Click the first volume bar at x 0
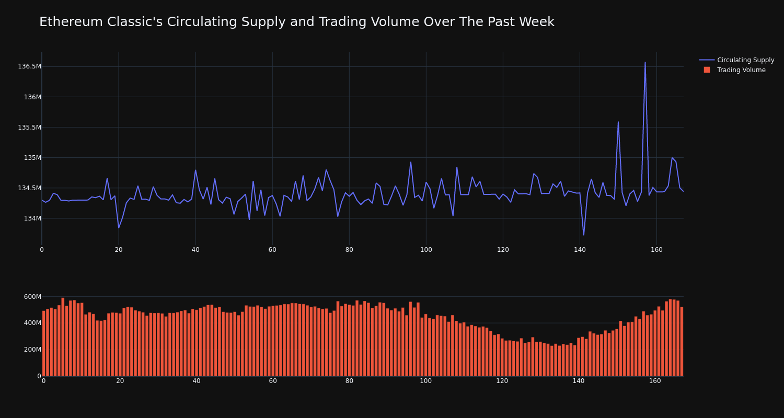 [x=44, y=343]
